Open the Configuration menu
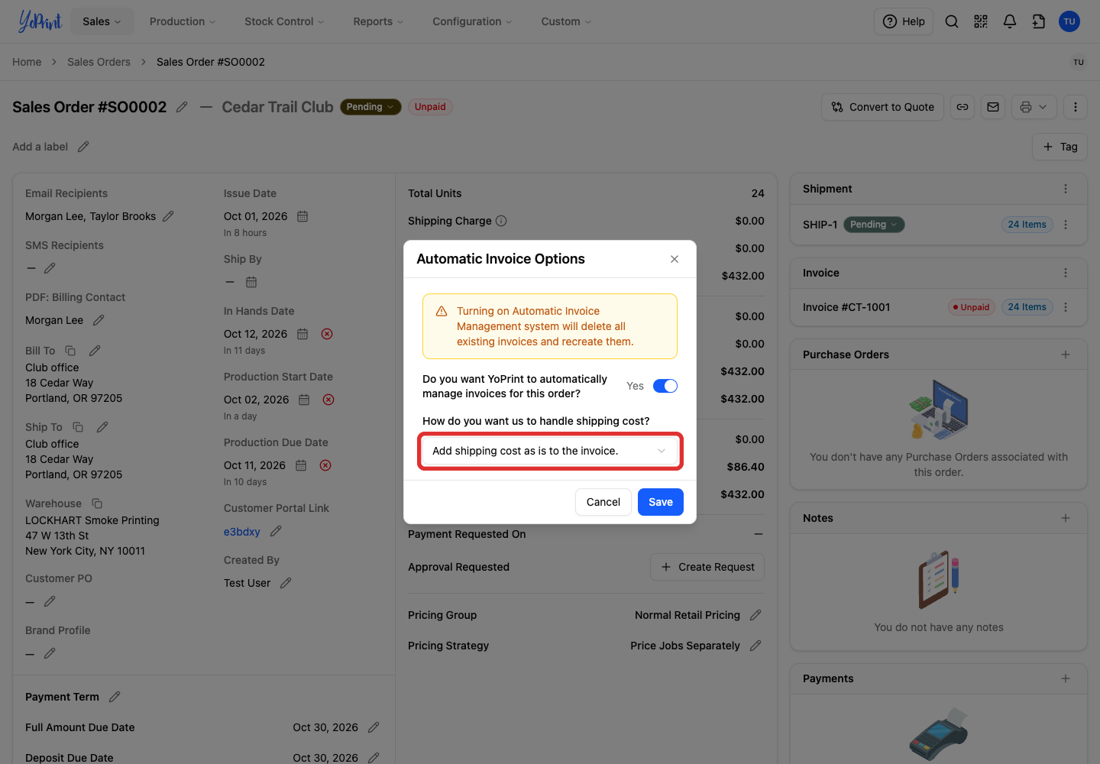The height and width of the screenshot is (764, 1100). pos(472,21)
